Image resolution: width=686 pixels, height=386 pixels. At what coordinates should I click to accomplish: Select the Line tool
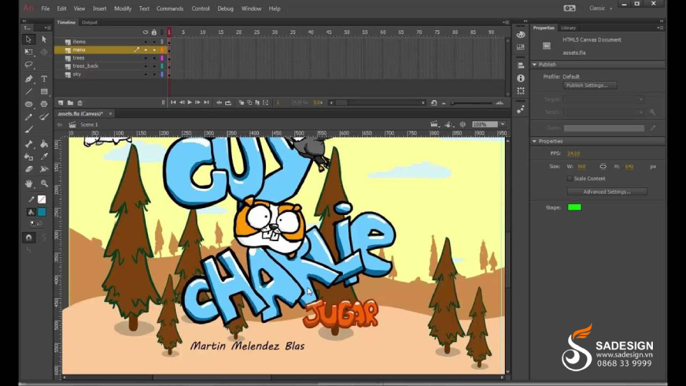[x=29, y=92]
